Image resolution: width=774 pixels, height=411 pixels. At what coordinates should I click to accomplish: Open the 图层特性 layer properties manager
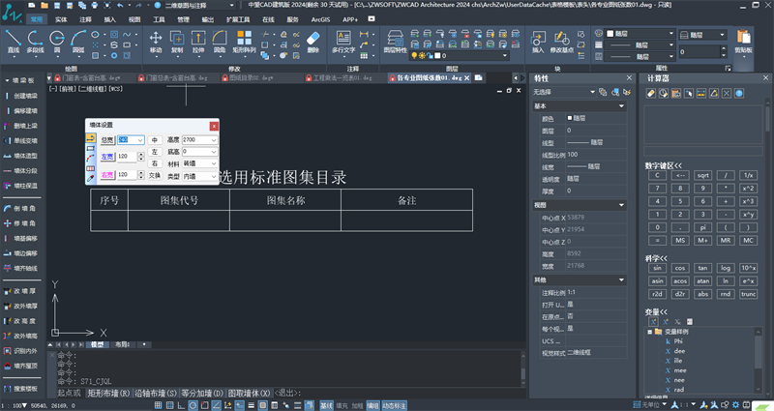(x=395, y=42)
